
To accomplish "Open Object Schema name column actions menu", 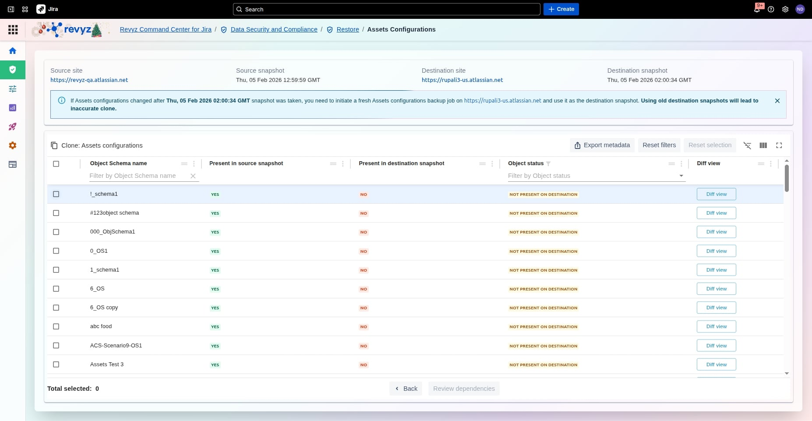I will [x=194, y=164].
